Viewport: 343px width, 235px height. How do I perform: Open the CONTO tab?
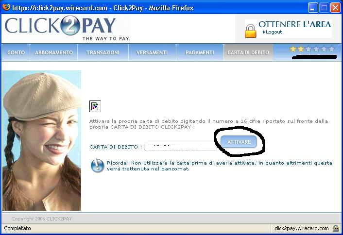tap(16, 52)
